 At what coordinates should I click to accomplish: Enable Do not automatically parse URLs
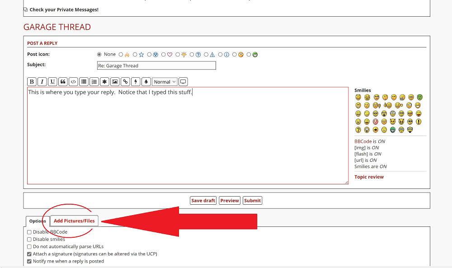pos(29,247)
